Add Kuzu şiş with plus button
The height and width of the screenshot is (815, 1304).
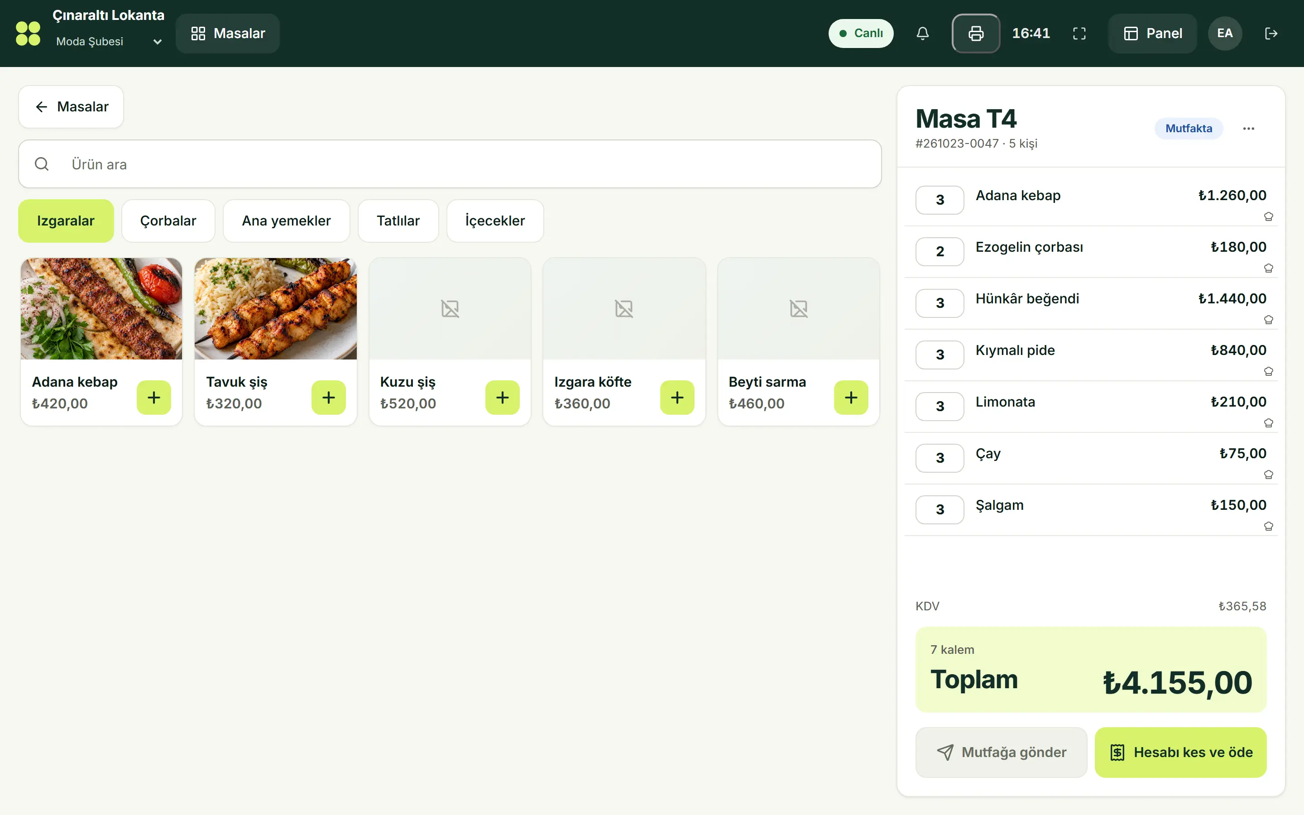pos(502,397)
